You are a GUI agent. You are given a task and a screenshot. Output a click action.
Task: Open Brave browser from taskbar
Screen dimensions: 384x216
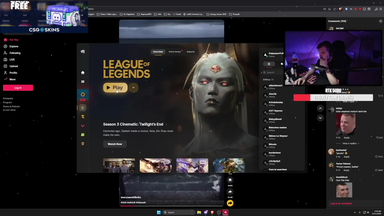[212, 212]
